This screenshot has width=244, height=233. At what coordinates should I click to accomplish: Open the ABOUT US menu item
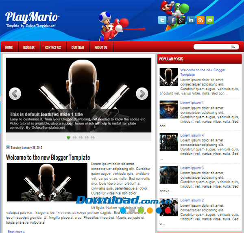(101, 47)
